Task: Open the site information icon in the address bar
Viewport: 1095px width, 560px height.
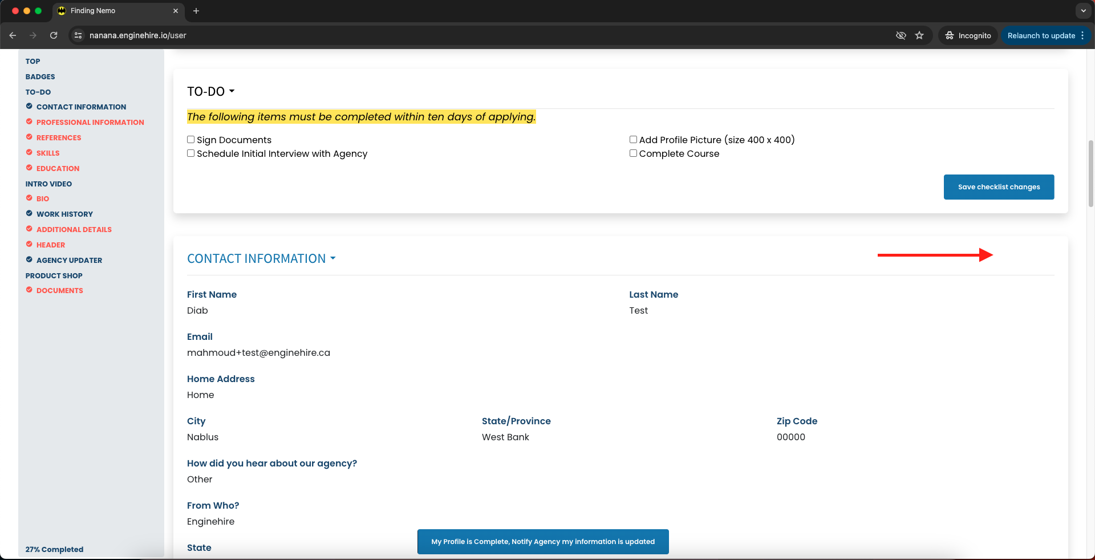Action: (x=78, y=35)
